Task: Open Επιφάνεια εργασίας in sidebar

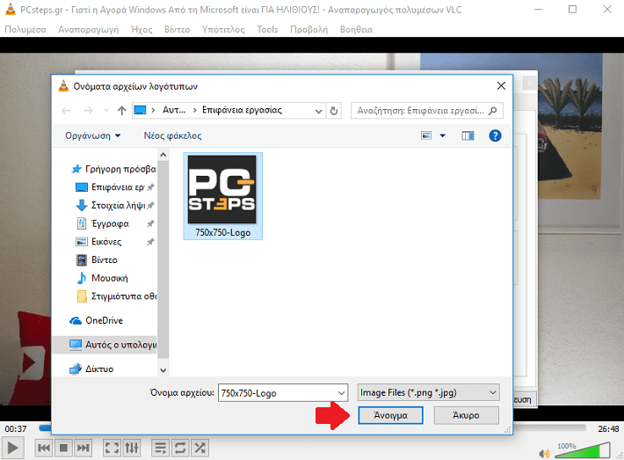Action: 114,187
